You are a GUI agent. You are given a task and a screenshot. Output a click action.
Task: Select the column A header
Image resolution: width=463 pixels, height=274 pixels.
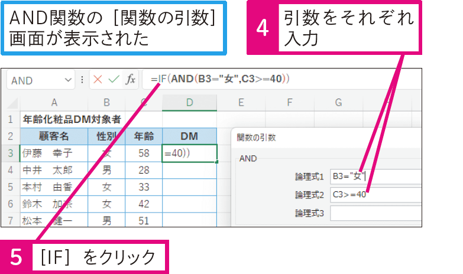(x=54, y=103)
